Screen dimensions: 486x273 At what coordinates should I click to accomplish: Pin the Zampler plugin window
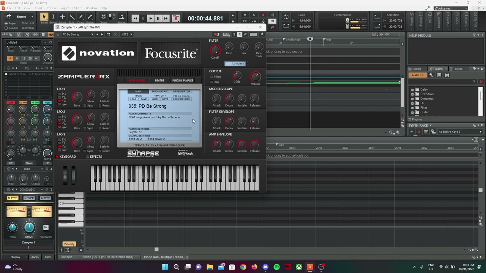[262, 35]
